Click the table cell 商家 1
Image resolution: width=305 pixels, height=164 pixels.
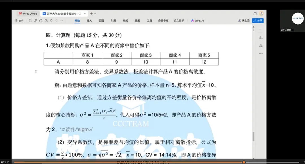click(x=87, y=55)
